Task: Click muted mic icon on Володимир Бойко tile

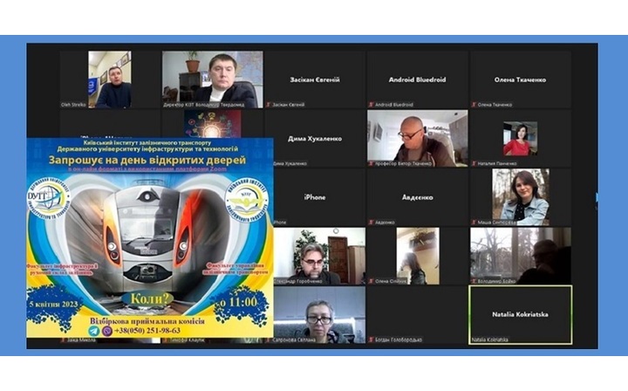Action: click(474, 281)
